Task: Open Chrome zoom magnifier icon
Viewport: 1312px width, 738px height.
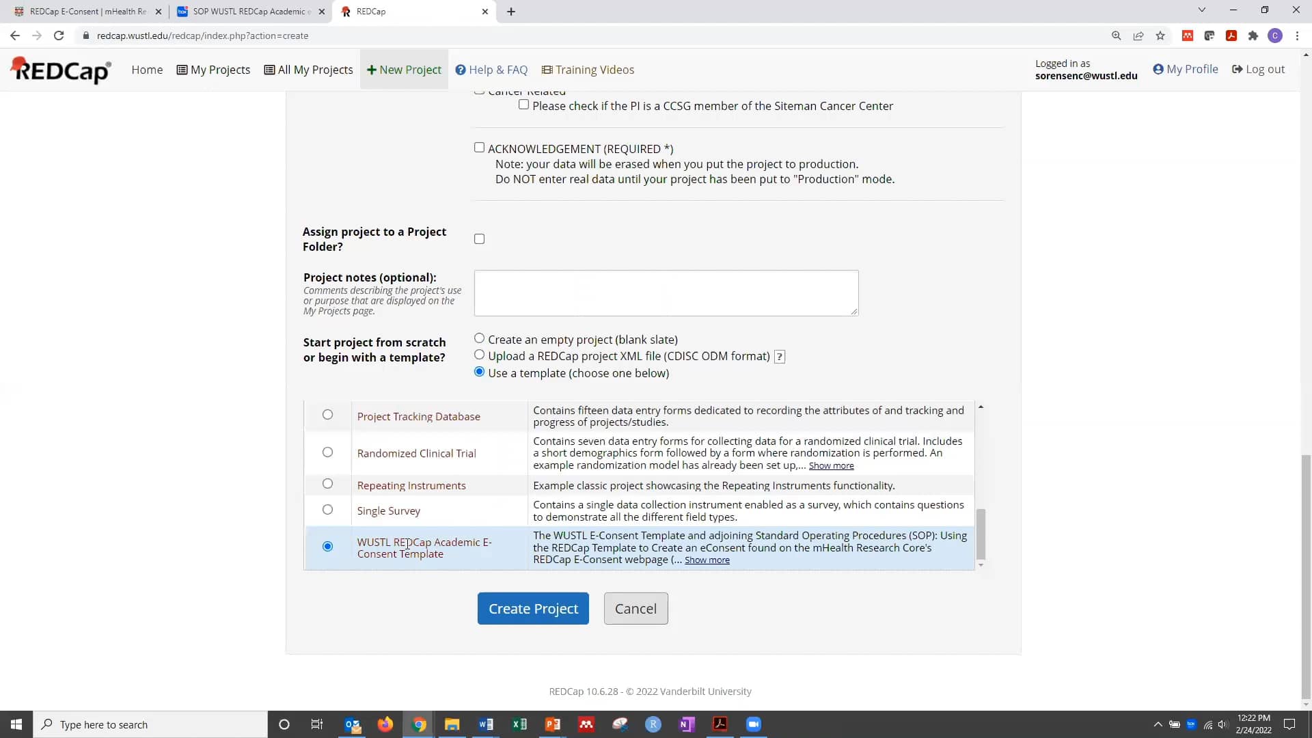Action: click(1117, 36)
